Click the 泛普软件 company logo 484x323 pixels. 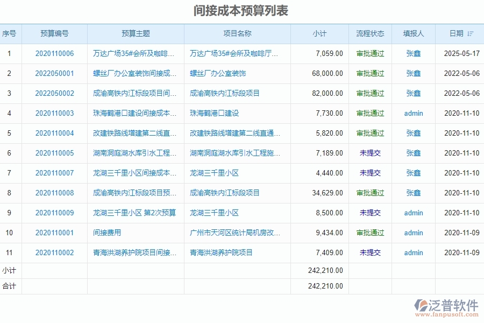[x=445, y=305]
